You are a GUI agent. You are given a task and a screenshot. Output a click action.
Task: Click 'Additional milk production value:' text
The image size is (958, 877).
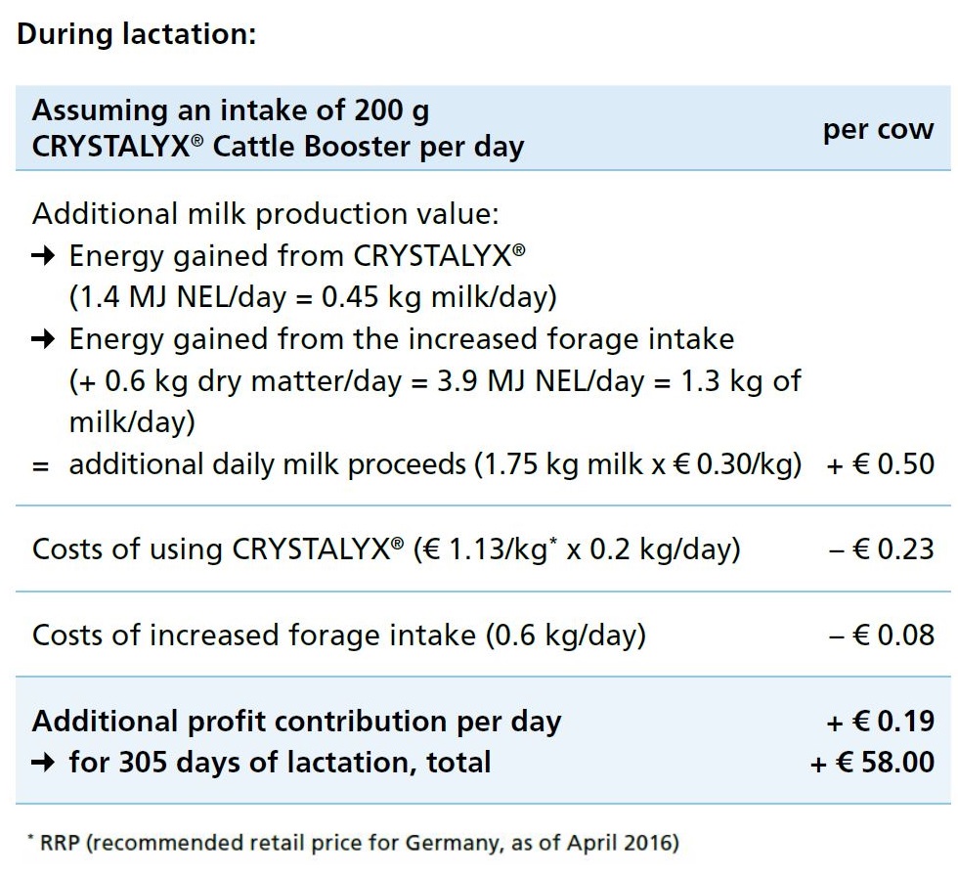[x=266, y=214]
